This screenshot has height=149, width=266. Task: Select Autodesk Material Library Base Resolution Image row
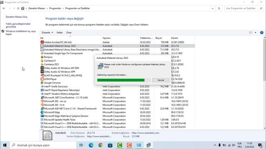click(x=117, y=50)
